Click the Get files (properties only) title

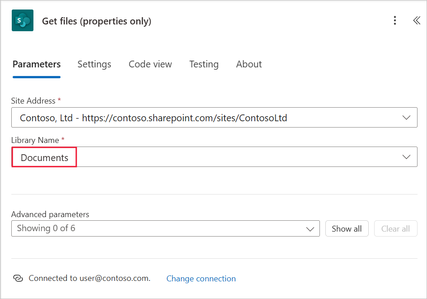click(x=97, y=21)
